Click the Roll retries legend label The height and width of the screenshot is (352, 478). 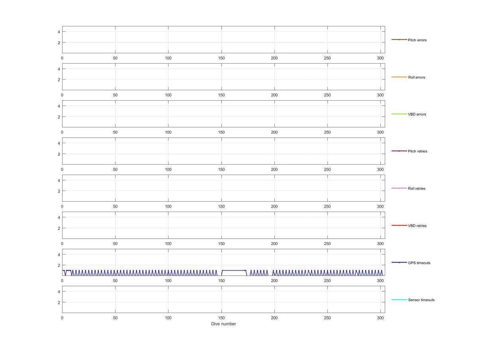click(x=417, y=189)
